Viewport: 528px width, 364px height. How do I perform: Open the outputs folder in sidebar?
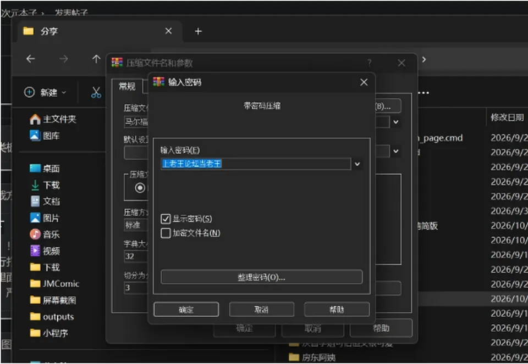52,317
